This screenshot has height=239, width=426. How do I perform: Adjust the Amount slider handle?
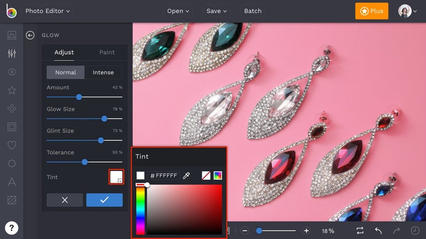tap(79, 97)
